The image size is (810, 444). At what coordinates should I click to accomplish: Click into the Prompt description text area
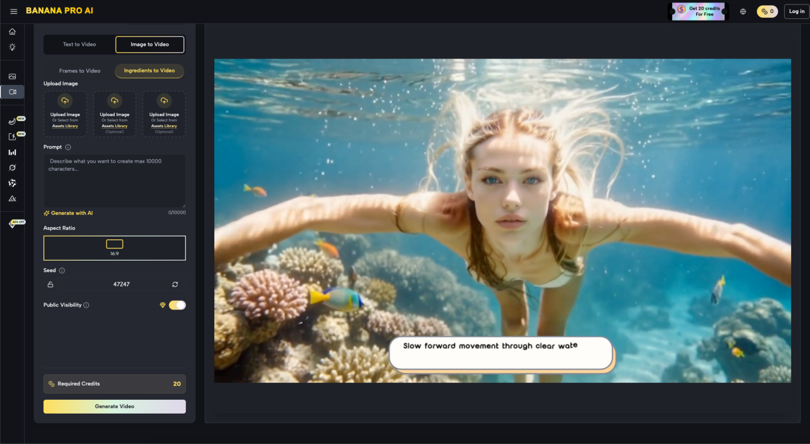pos(114,181)
